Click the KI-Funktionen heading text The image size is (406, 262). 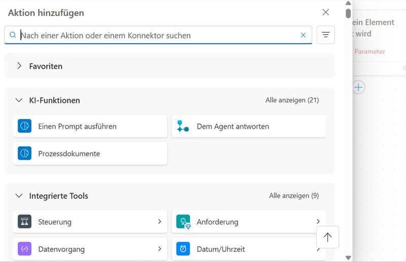tap(54, 100)
